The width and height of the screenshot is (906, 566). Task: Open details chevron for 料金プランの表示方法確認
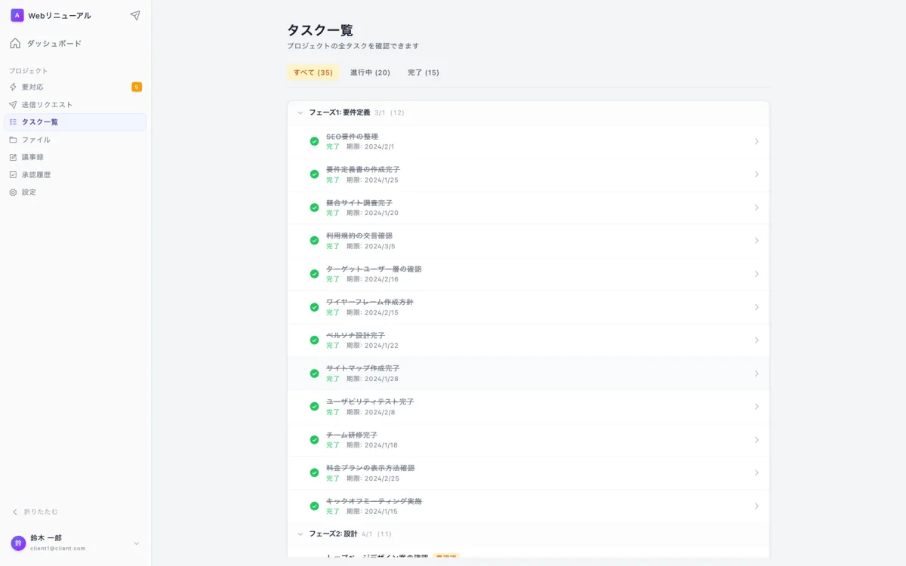tap(757, 473)
